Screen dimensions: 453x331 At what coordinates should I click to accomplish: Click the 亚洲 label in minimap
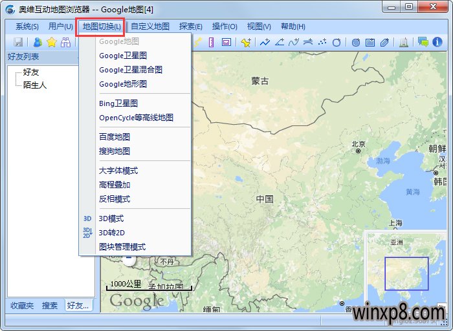(x=396, y=242)
